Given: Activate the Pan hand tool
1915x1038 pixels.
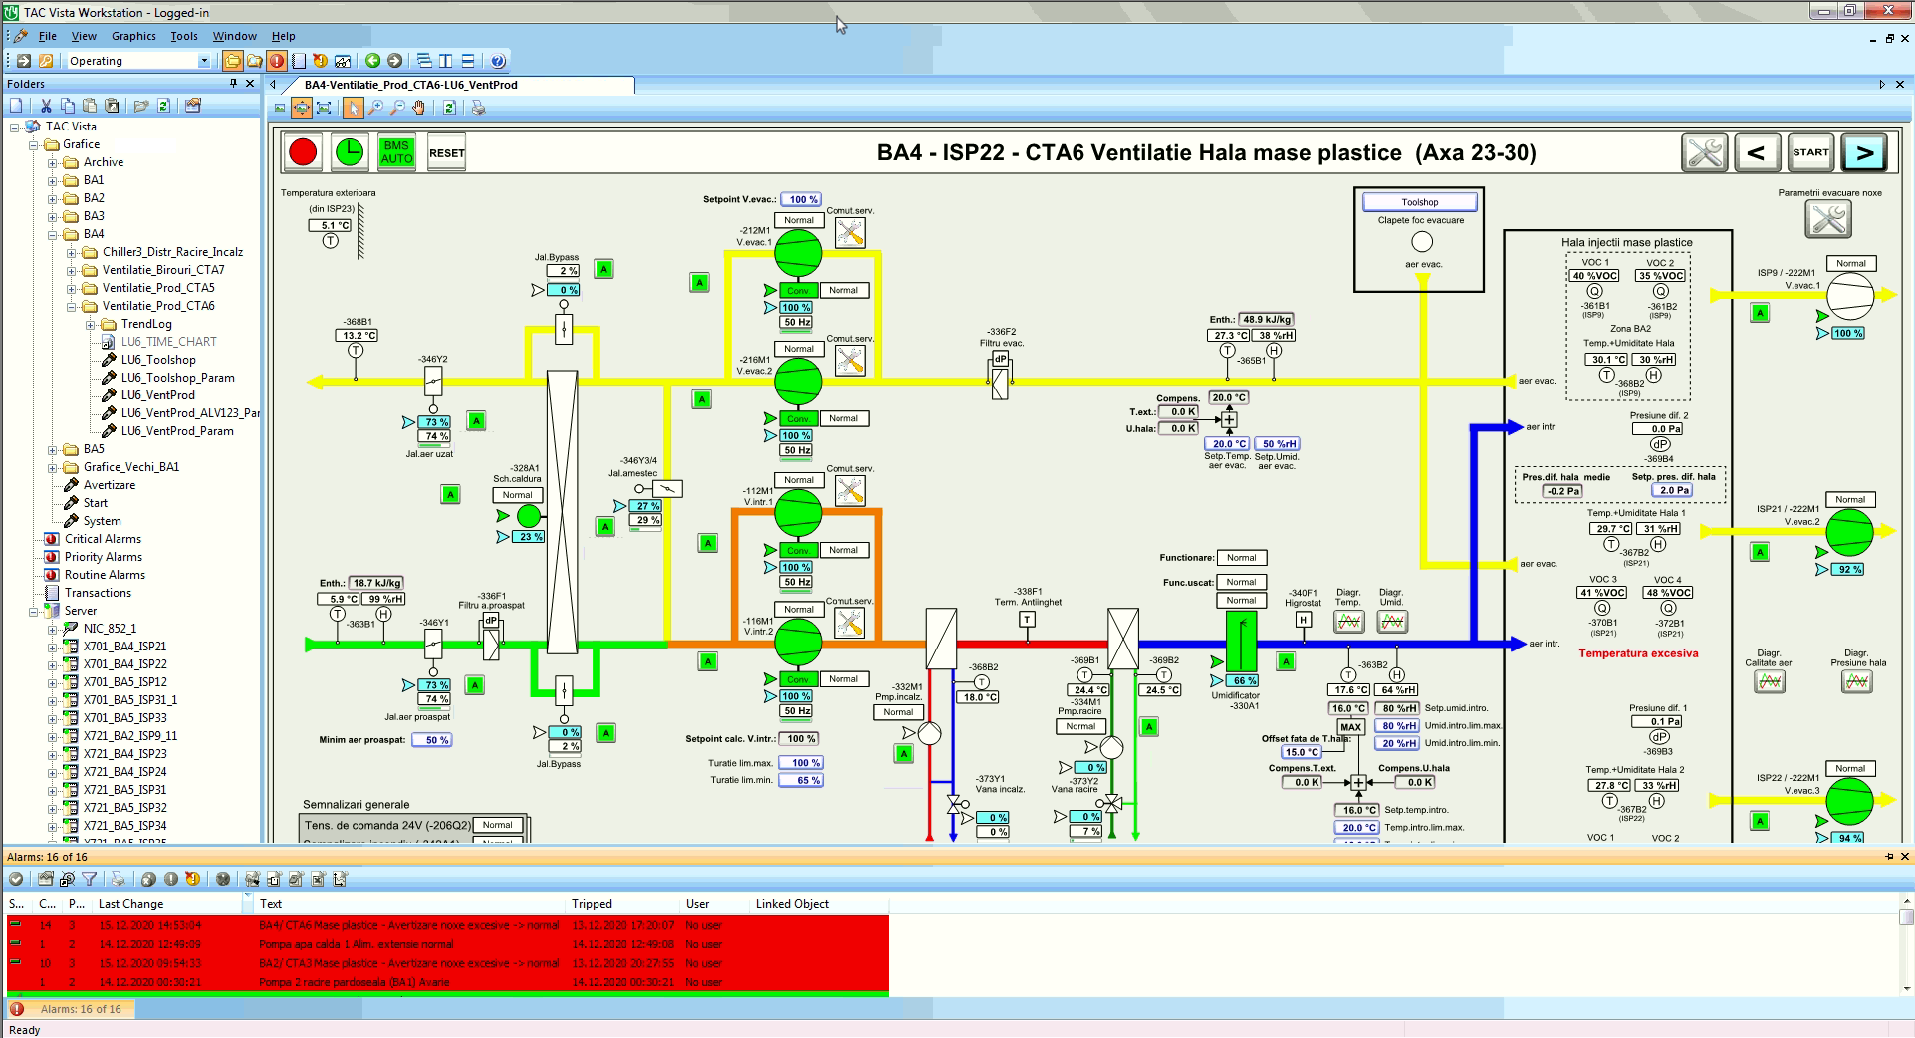Looking at the screenshot, I should point(419,108).
